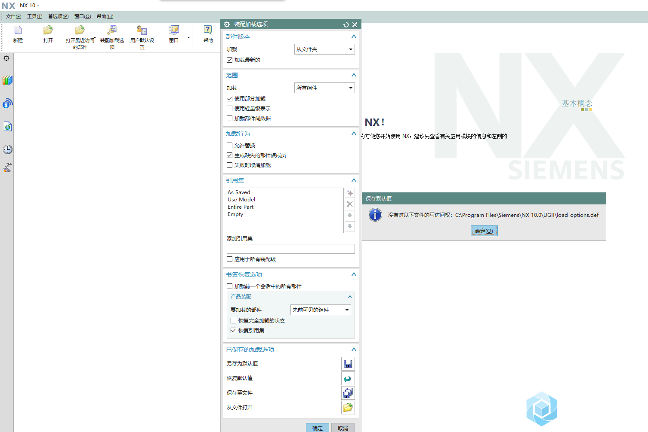Click 确定(O) in 保存默认值 message
This screenshot has height=432, width=648.
pyautogui.click(x=484, y=231)
